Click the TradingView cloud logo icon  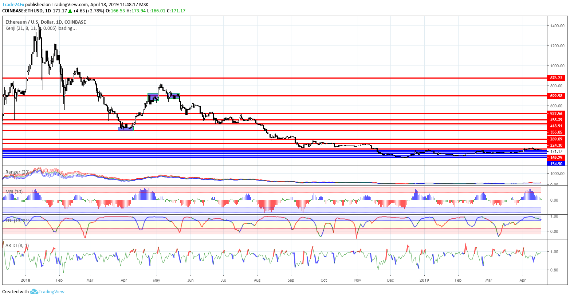point(34,291)
